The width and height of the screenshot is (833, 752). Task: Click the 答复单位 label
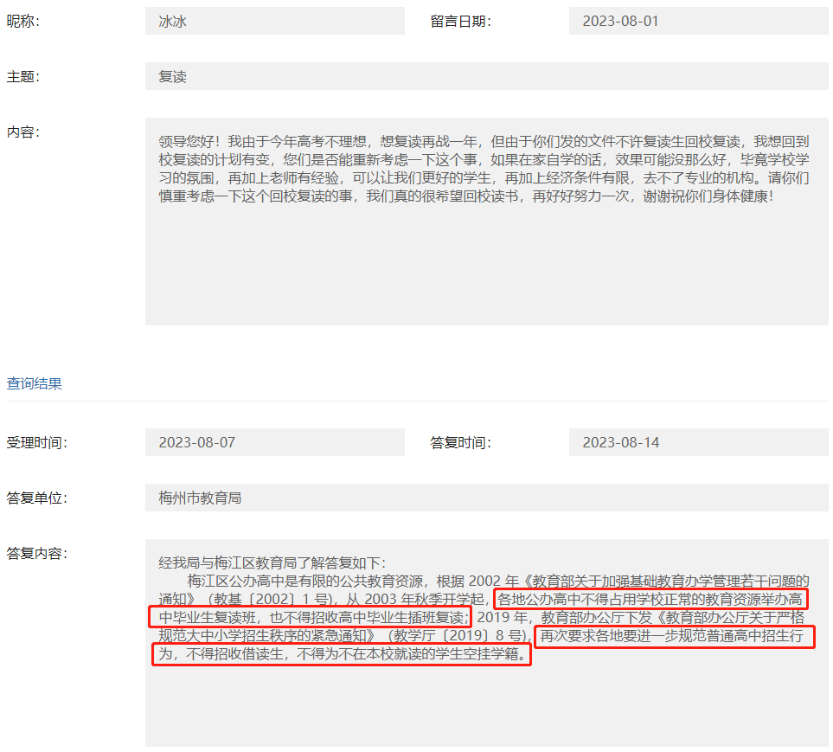tap(36, 498)
